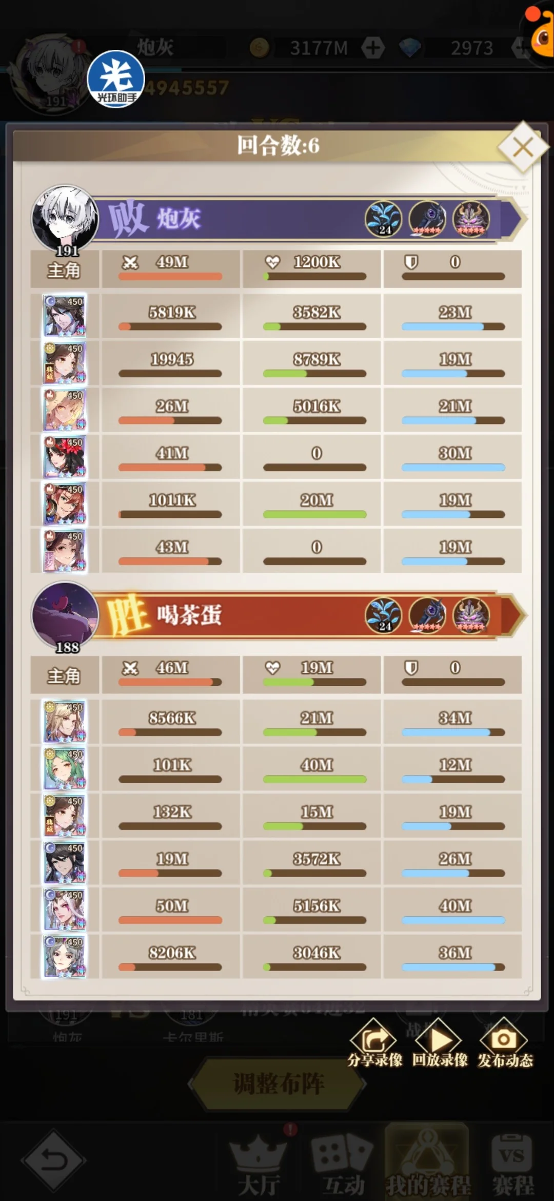Switch to the 我的赛程 tab
This screenshot has height=1201, width=554.
point(427,1162)
